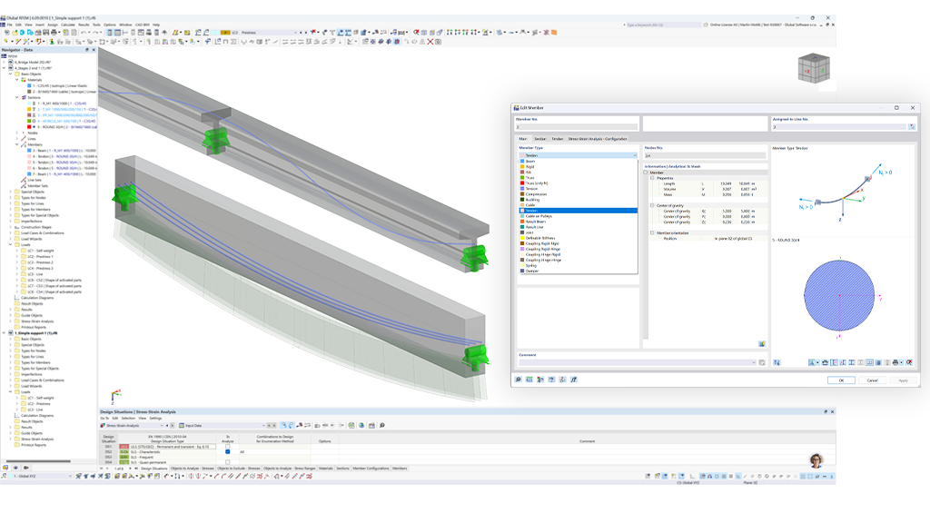The height and width of the screenshot is (523, 930).
Task: Click the settings icon next to the Comment field
Action: pyautogui.click(x=761, y=362)
